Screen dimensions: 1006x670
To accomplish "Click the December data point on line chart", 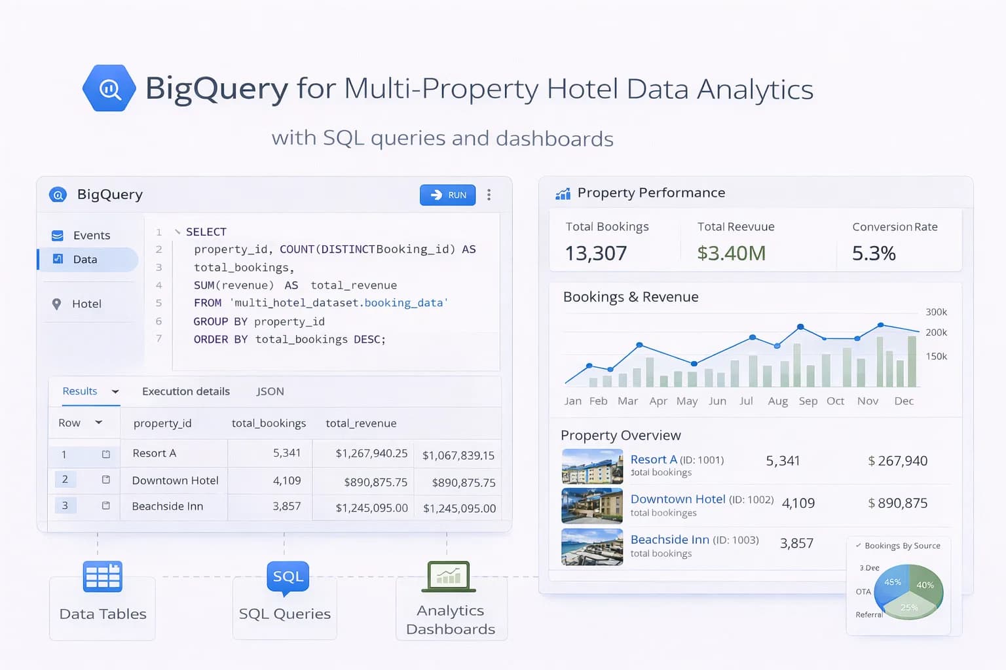I will (x=881, y=325).
